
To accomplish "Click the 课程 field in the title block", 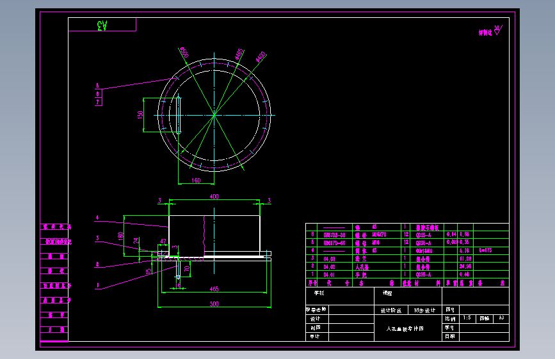I will 387,293.
